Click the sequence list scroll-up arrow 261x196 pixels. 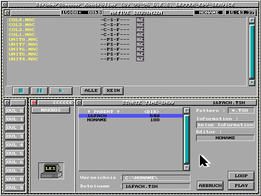[x=252, y=20]
